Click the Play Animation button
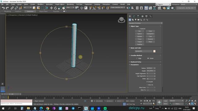Viewport: 198px width, 111px height. 147,101
